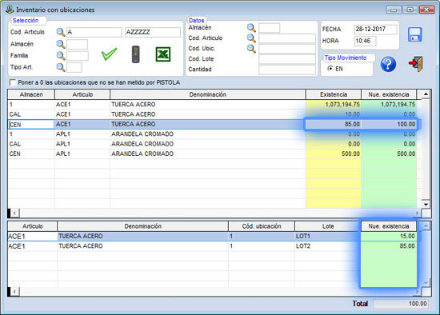Click the Cod. Lote input field
Image resolution: width=440 pixels, height=315 pixels.
(287, 59)
